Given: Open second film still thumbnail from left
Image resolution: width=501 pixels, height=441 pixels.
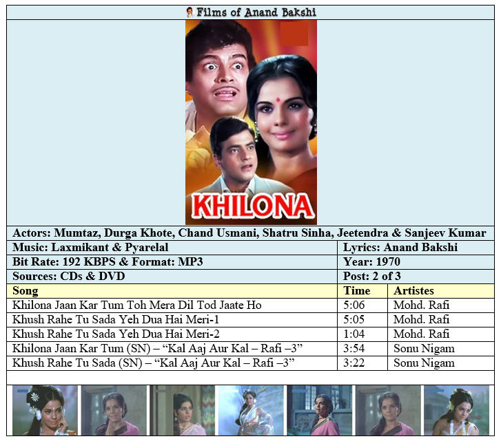Looking at the screenshot, I should tap(114, 411).
